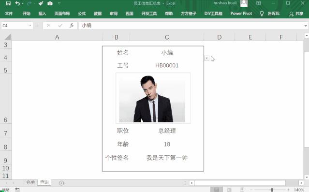Click the 我是天下第一帅 signature cell
This screenshot has height=192, width=309.
coord(167,158)
